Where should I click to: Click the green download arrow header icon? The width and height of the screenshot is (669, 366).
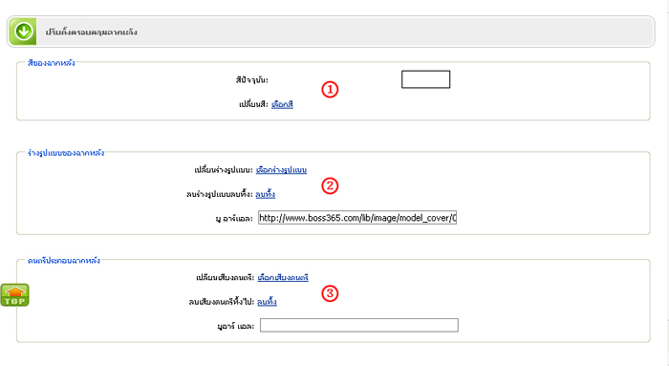tap(23, 32)
